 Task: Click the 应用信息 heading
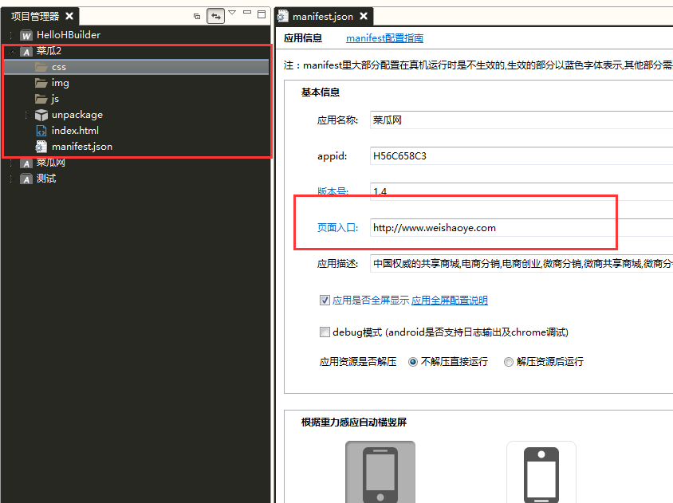[303, 38]
